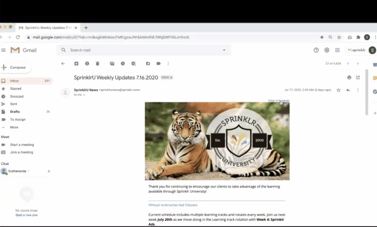Expand the More folders list
Image resolution: width=377 pixels, height=227 pixels.
[x=14, y=127]
